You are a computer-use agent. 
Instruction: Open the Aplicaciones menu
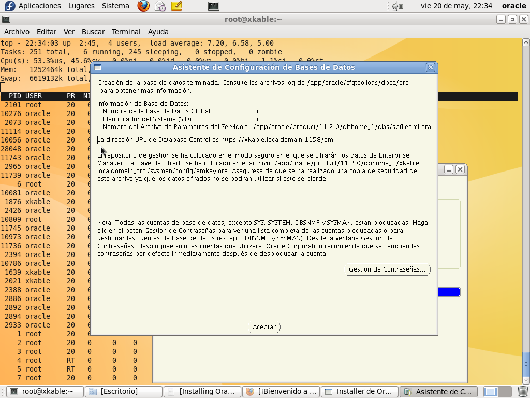39,6
